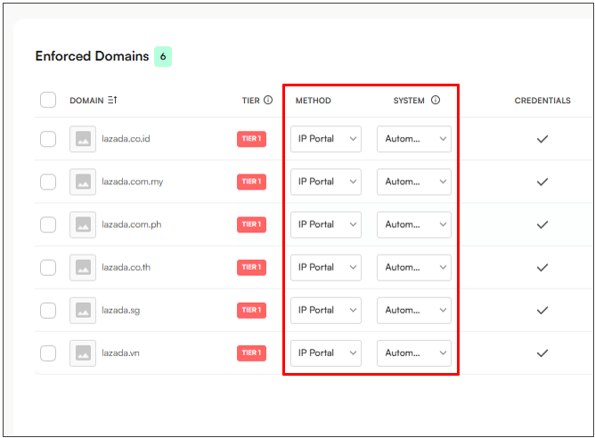
Task: Click the TIER 1 badge for lazada.sg
Action: [251, 310]
